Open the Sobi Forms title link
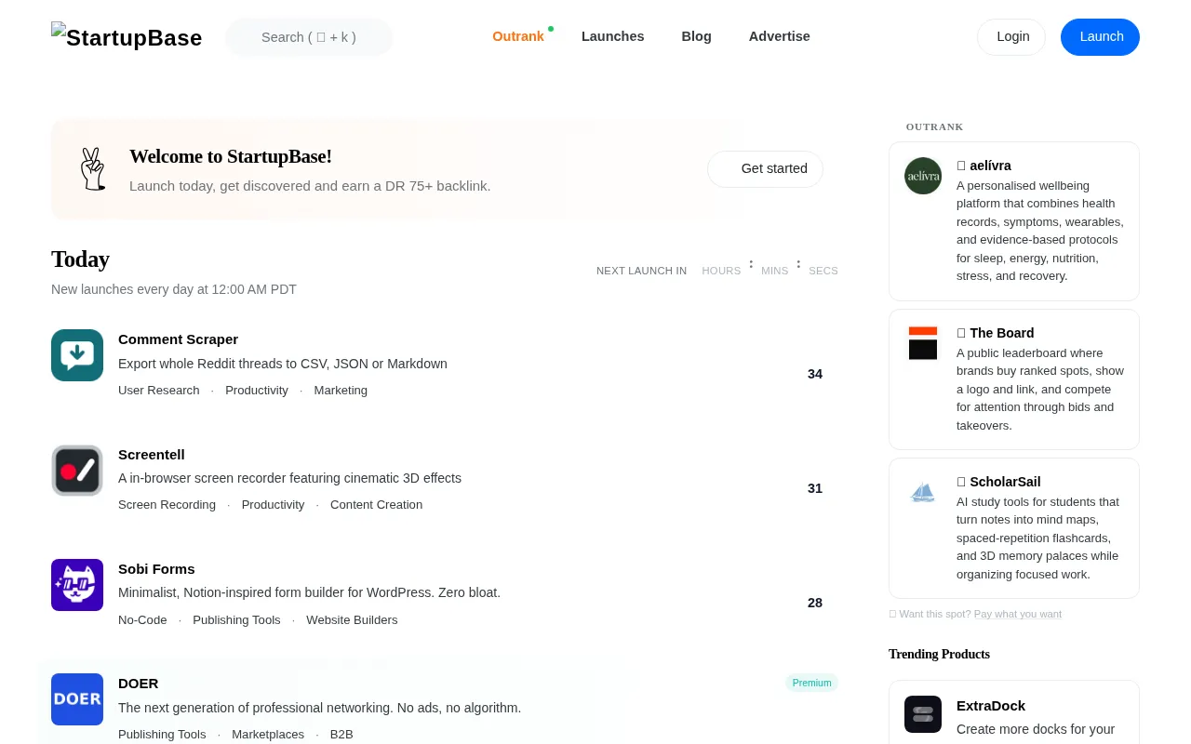Viewport: 1191px width, 744px height. pos(156,569)
